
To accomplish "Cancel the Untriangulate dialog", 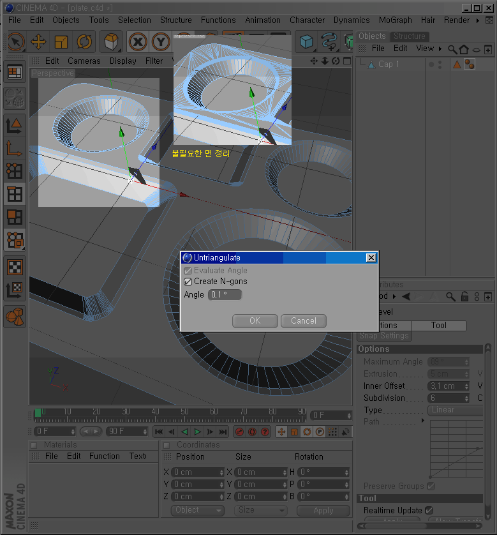I will pos(304,321).
